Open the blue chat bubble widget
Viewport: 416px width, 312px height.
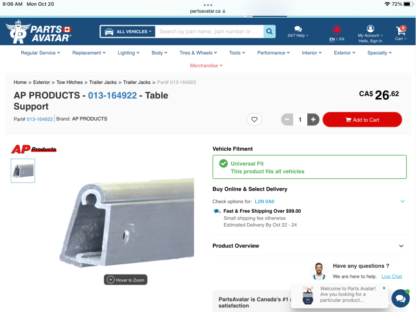(400, 298)
